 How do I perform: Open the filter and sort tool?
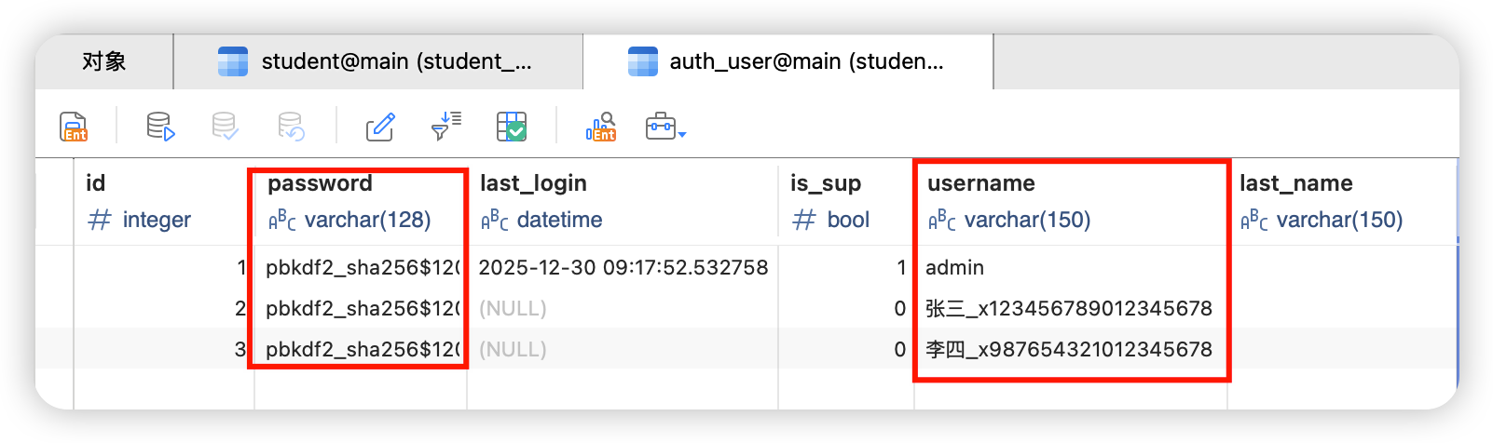point(446,126)
